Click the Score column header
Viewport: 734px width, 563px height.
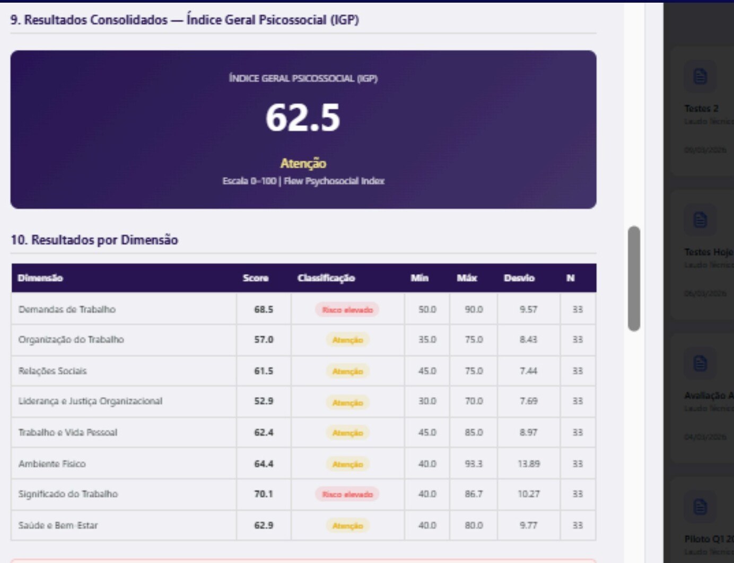pos(256,278)
